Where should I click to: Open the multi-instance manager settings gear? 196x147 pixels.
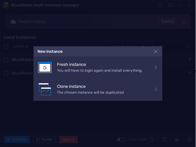point(189,139)
